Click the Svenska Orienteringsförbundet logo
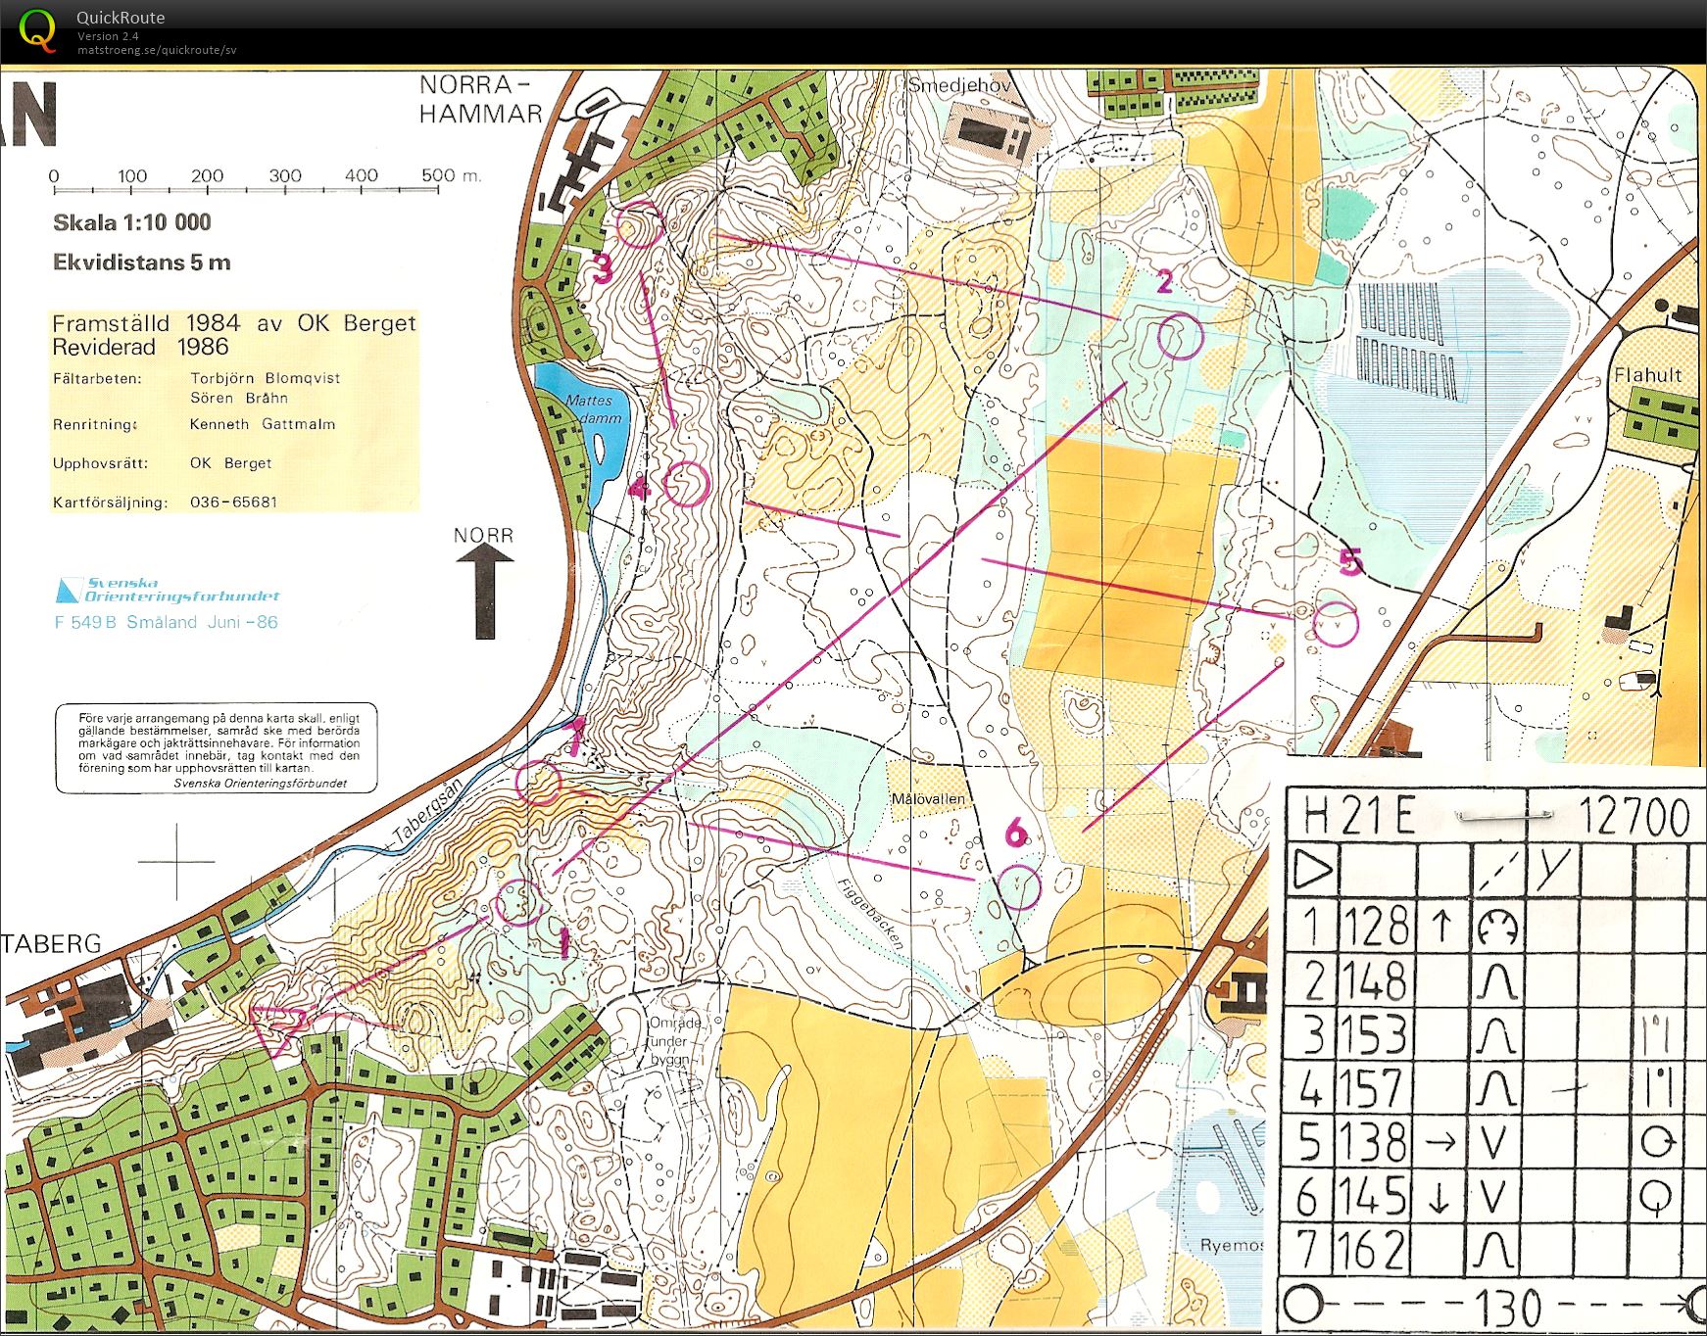The width and height of the screenshot is (1707, 1336). (x=167, y=590)
